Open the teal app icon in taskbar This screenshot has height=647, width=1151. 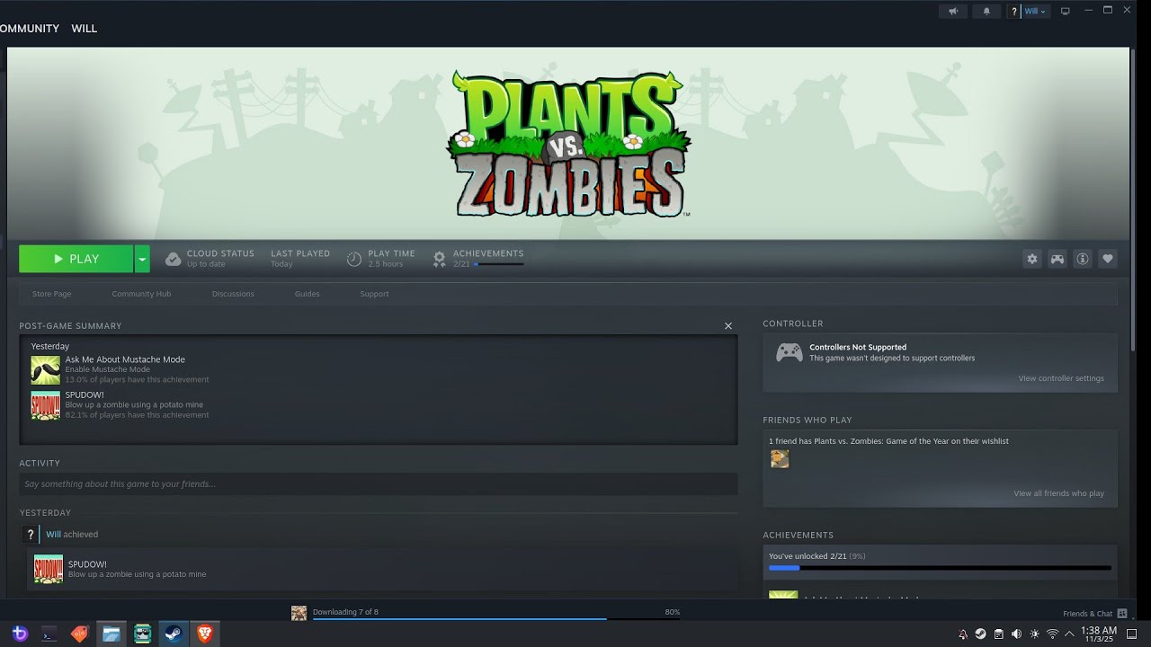pyautogui.click(x=142, y=634)
